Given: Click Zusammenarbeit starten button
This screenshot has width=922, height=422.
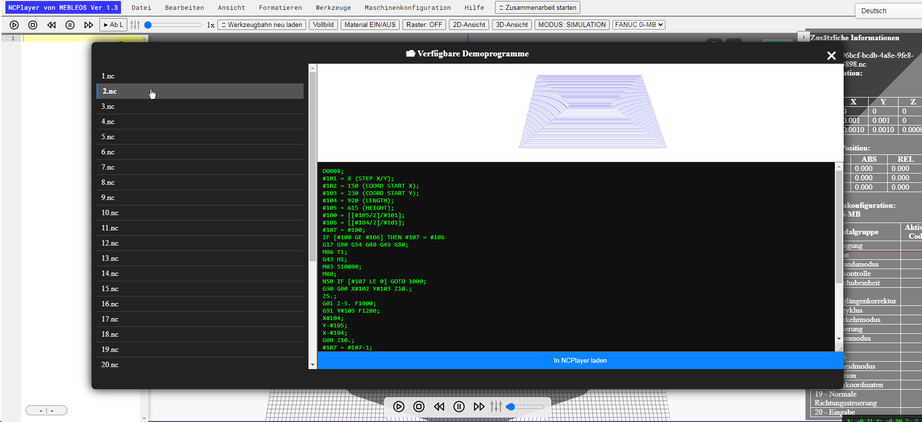Looking at the screenshot, I should pos(538,7).
